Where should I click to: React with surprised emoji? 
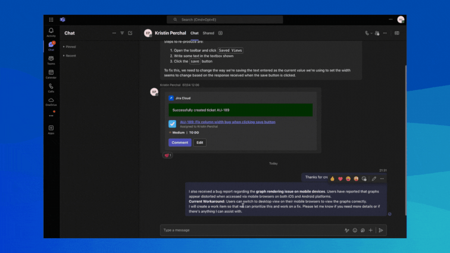pyautogui.click(x=356, y=179)
